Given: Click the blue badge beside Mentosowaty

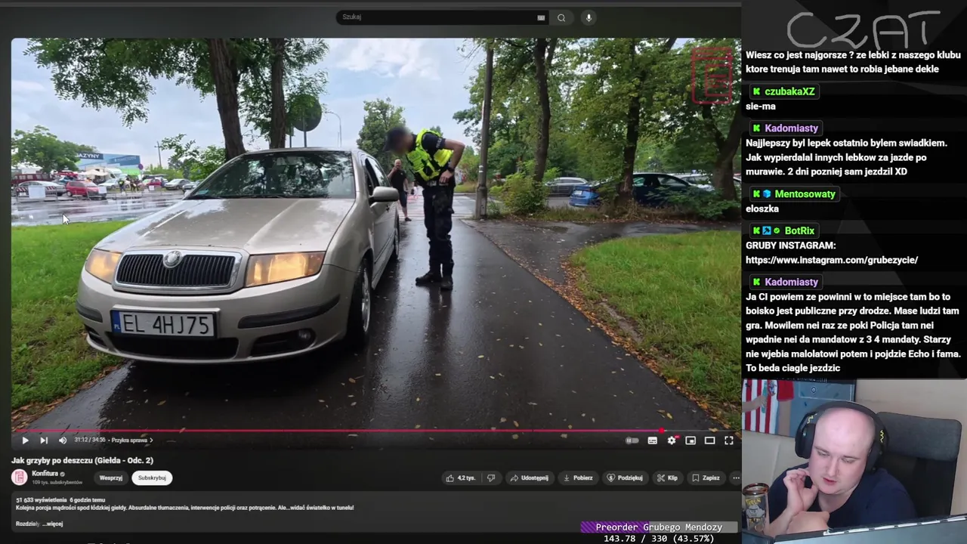Looking at the screenshot, I should 767,194.
